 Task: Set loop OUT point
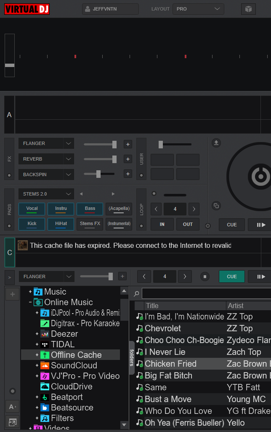(188, 224)
